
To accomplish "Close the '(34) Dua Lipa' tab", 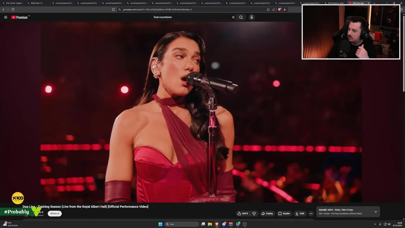I will click(368, 3).
